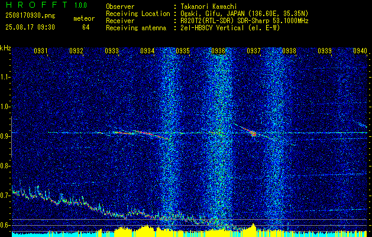Click the 0936 time marker
Image resolution: width=372 pixels, height=237 pixels.
218,50
